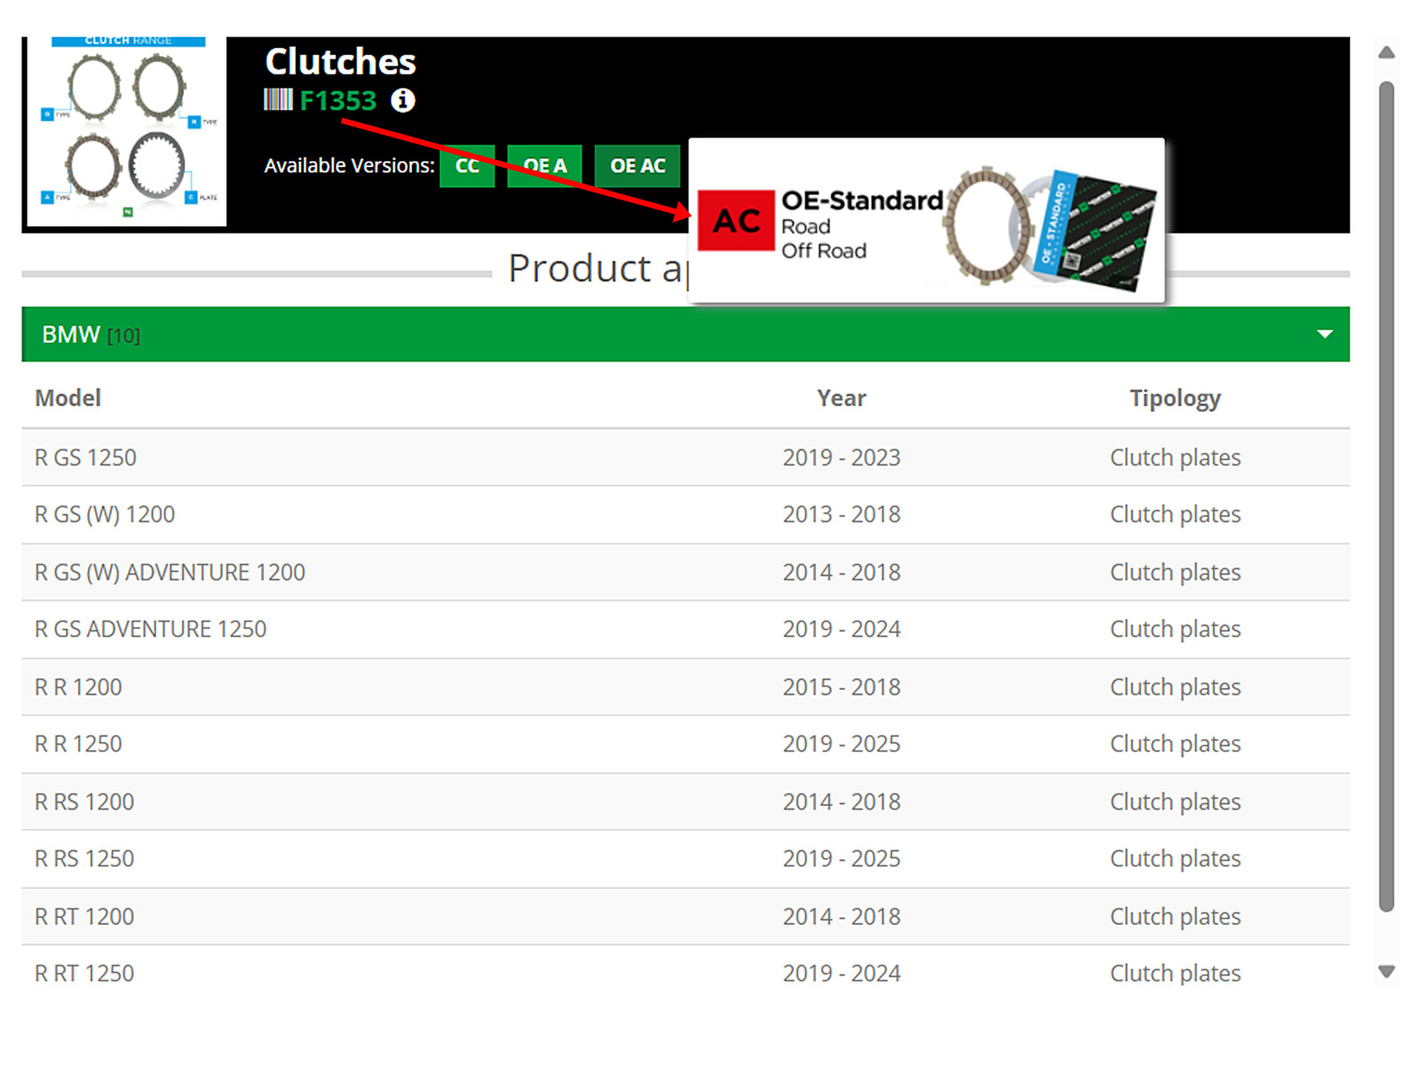Click the BMW [10] header label
Viewport: 1421px width, 1073px height.
tap(91, 335)
